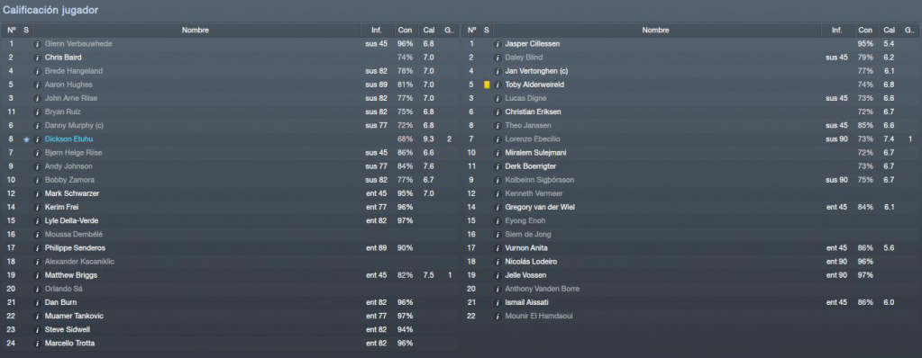Click the Calificación jugador panel title
Viewport: 922px width, 358px height.
50,11
